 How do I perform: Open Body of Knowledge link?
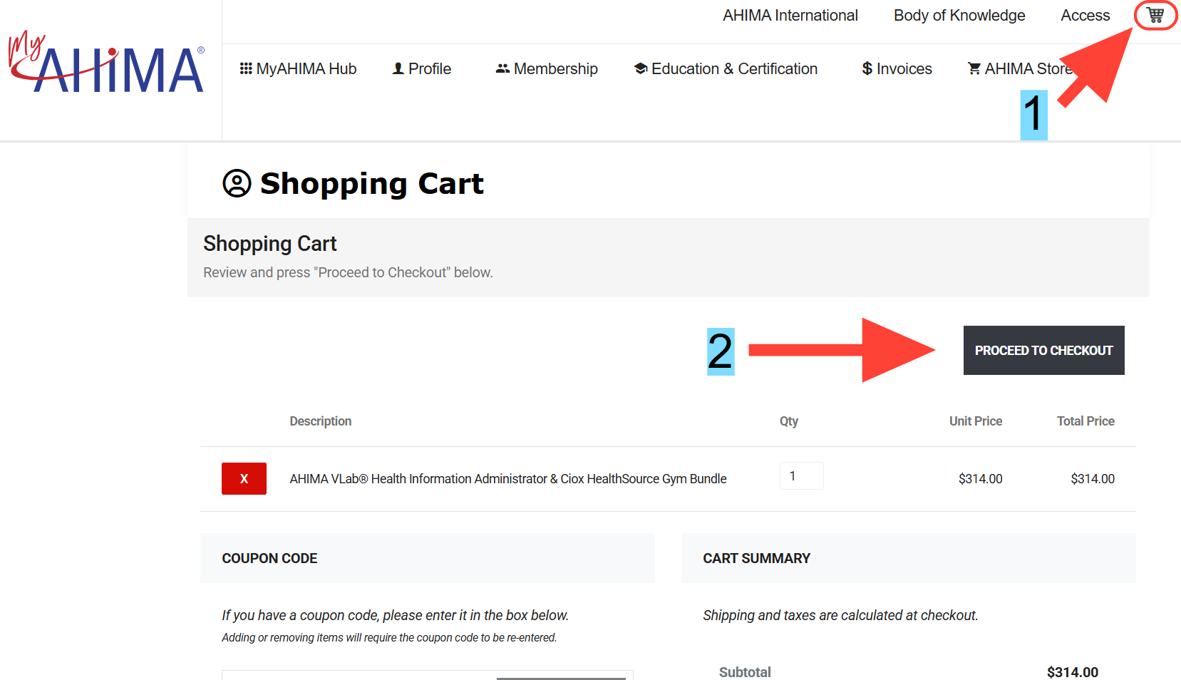[959, 16]
